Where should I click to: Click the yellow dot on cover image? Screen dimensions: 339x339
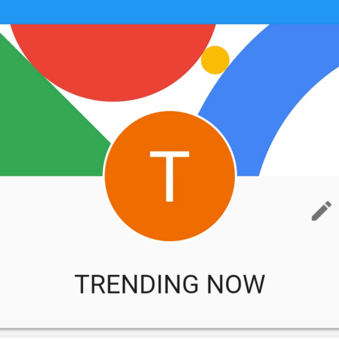215,60
